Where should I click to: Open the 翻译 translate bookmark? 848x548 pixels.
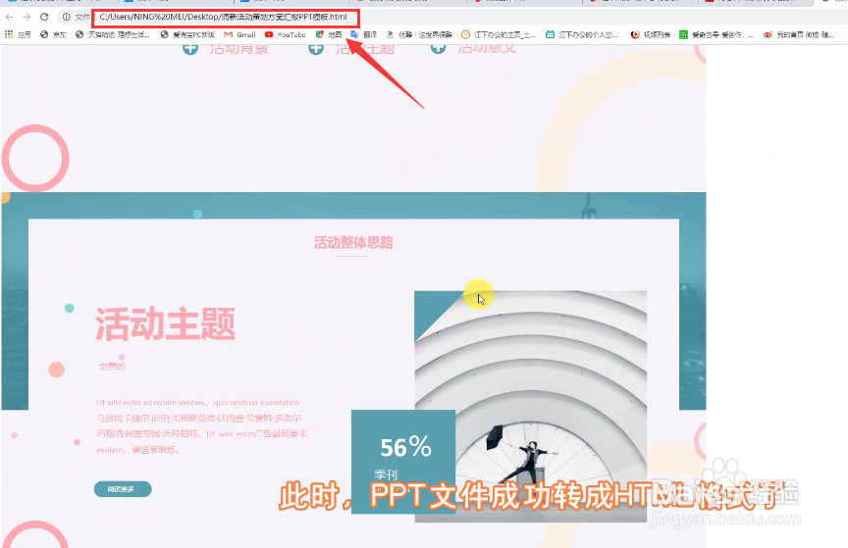363,34
